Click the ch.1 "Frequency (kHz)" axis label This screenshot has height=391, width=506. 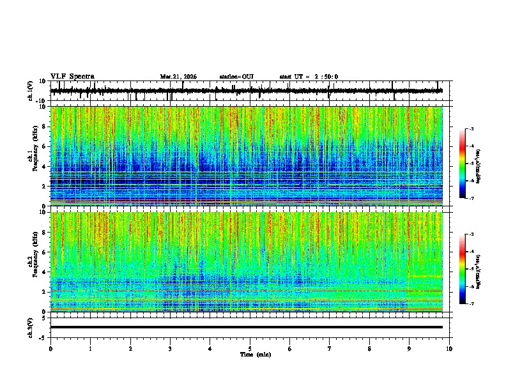coord(34,148)
